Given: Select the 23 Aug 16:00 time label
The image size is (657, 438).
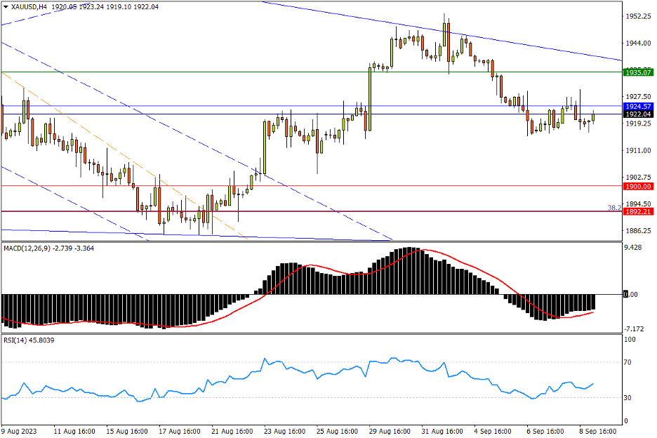Looking at the screenshot, I should point(284,430).
